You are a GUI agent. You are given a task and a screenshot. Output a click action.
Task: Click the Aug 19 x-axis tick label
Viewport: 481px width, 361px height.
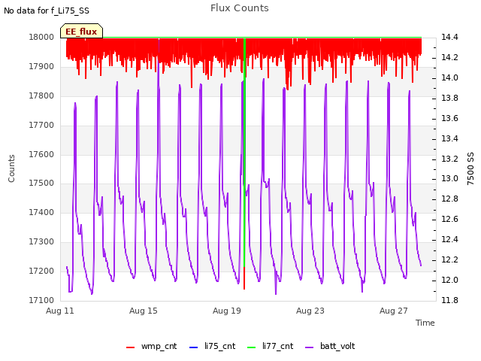coord(227,311)
